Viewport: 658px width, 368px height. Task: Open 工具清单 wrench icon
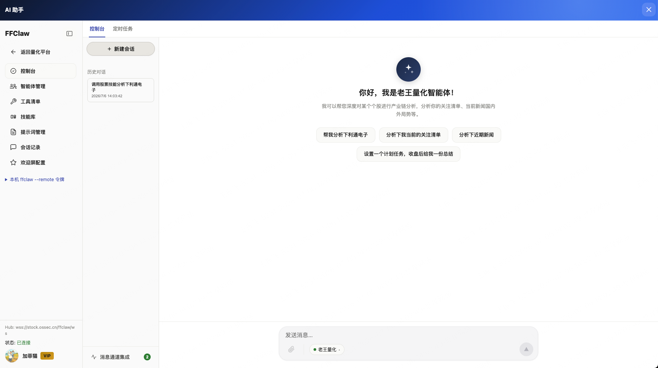click(x=13, y=101)
